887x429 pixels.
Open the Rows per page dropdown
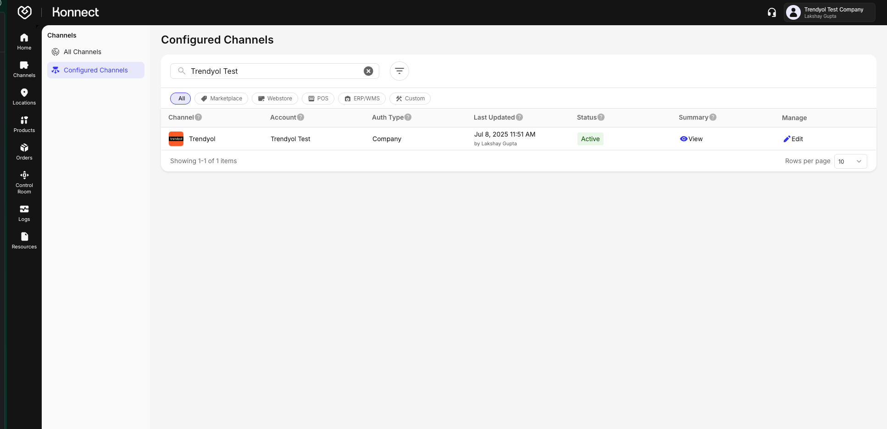click(850, 161)
